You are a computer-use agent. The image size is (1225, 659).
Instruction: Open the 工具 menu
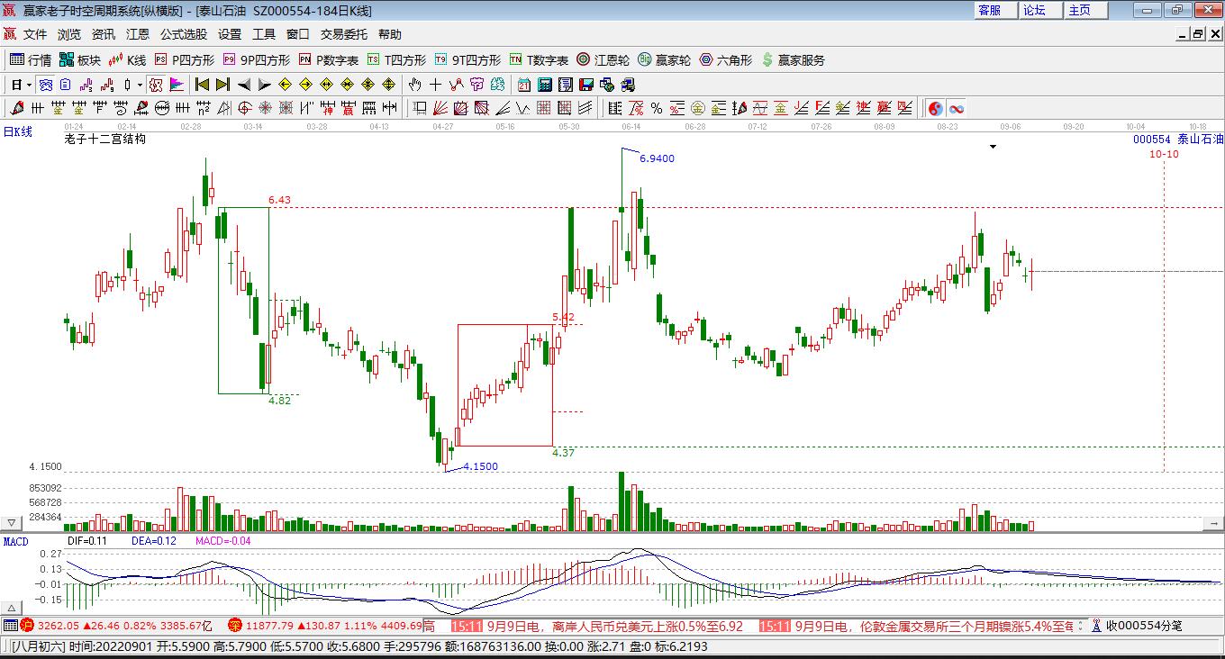click(264, 34)
